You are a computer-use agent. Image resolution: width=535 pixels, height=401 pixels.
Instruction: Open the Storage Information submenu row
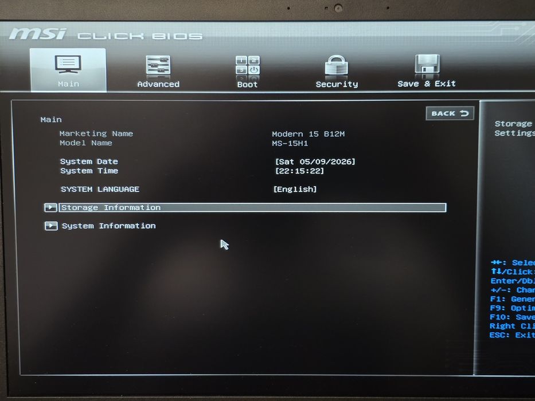click(x=252, y=207)
